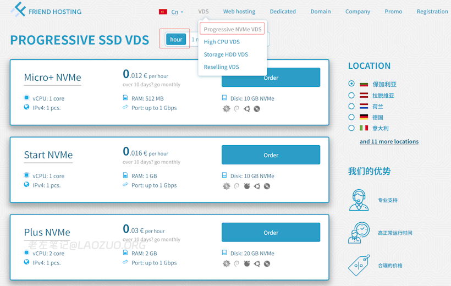Open the VDS menu
This screenshot has width=451, height=286.
[x=204, y=12]
